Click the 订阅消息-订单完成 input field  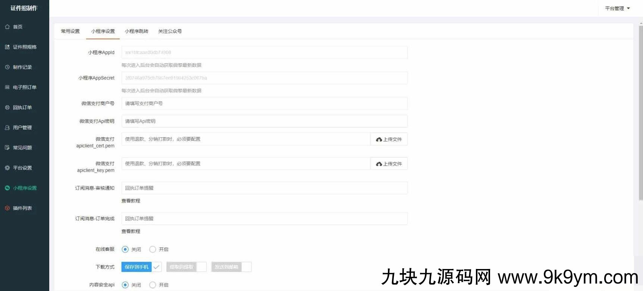coord(264,219)
